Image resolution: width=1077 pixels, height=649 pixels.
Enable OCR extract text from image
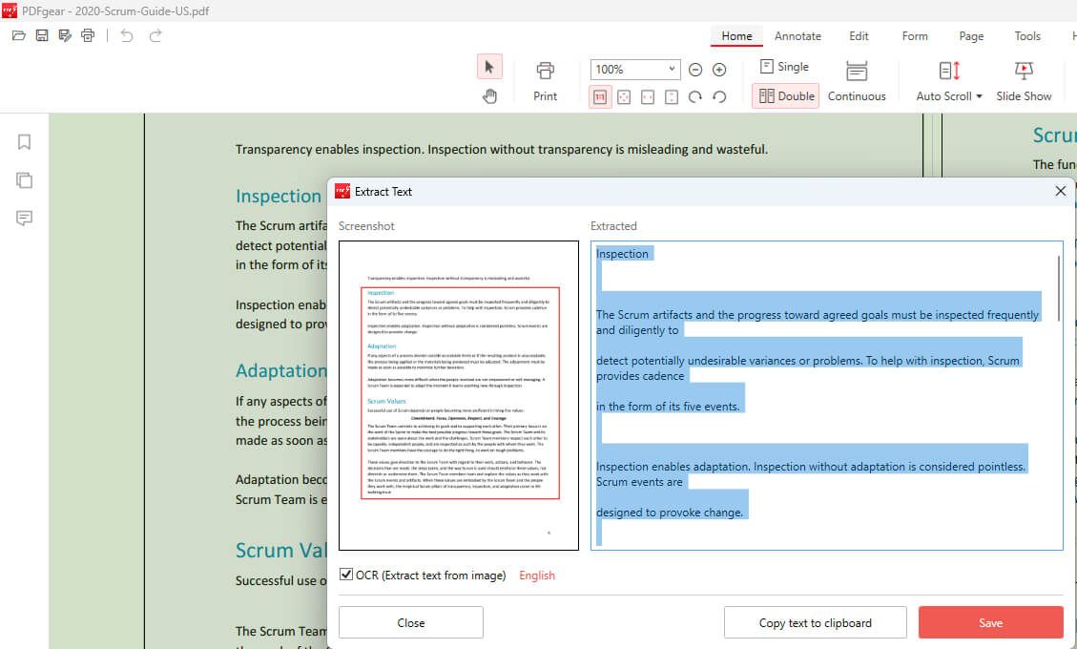(345, 574)
